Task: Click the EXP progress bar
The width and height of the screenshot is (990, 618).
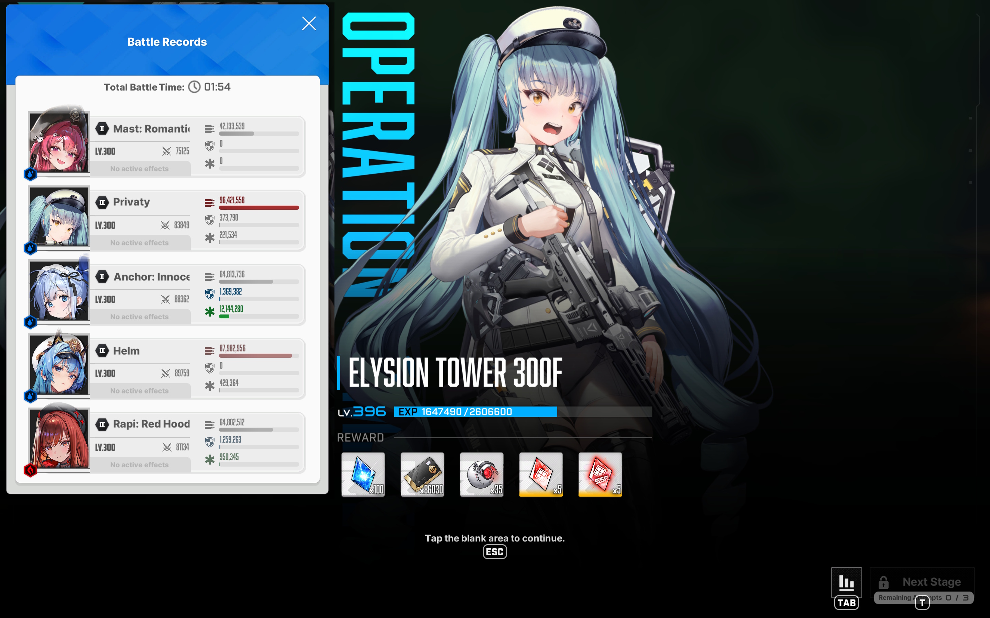Action: point(523,412)
